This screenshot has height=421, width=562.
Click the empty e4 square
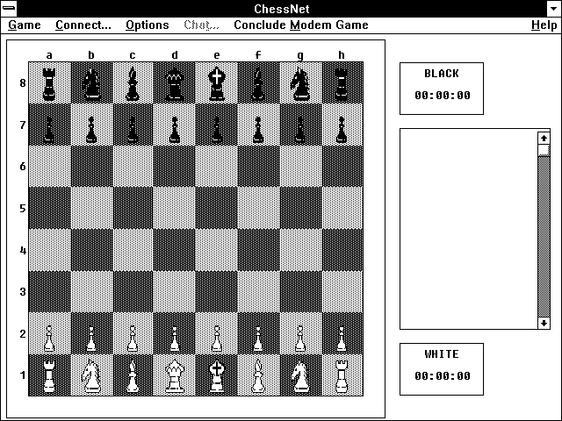[217, 250]
